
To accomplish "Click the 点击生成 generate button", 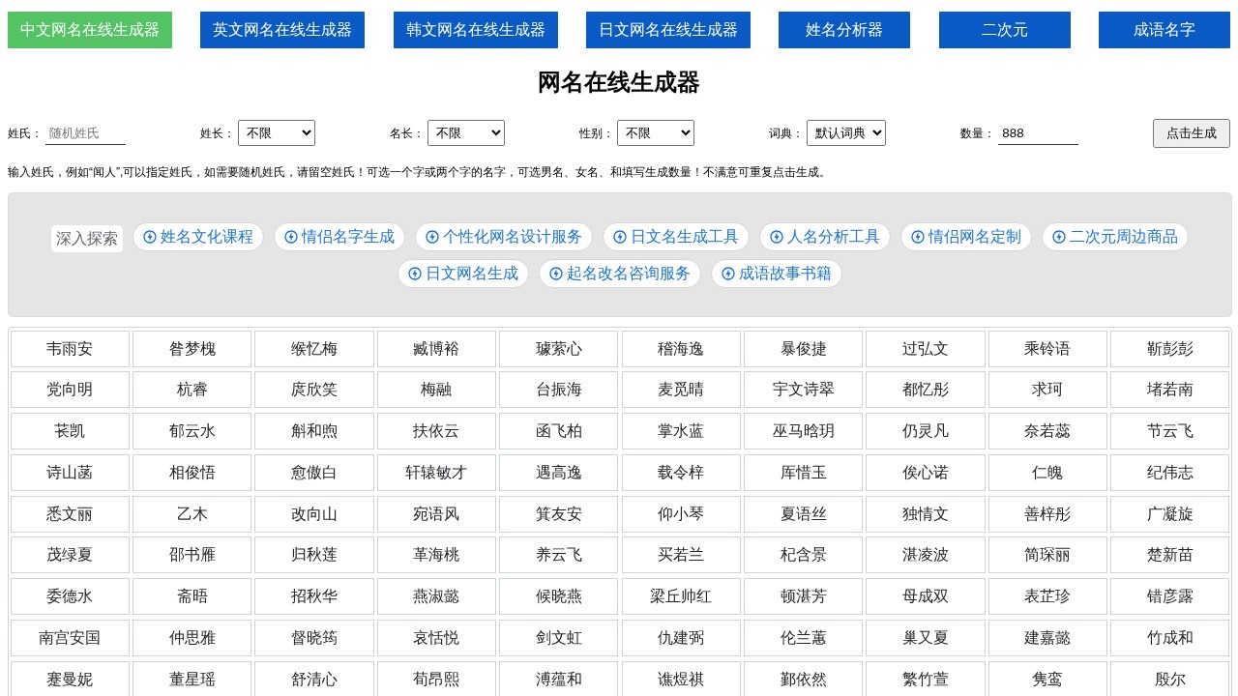I will (1191, 132).
